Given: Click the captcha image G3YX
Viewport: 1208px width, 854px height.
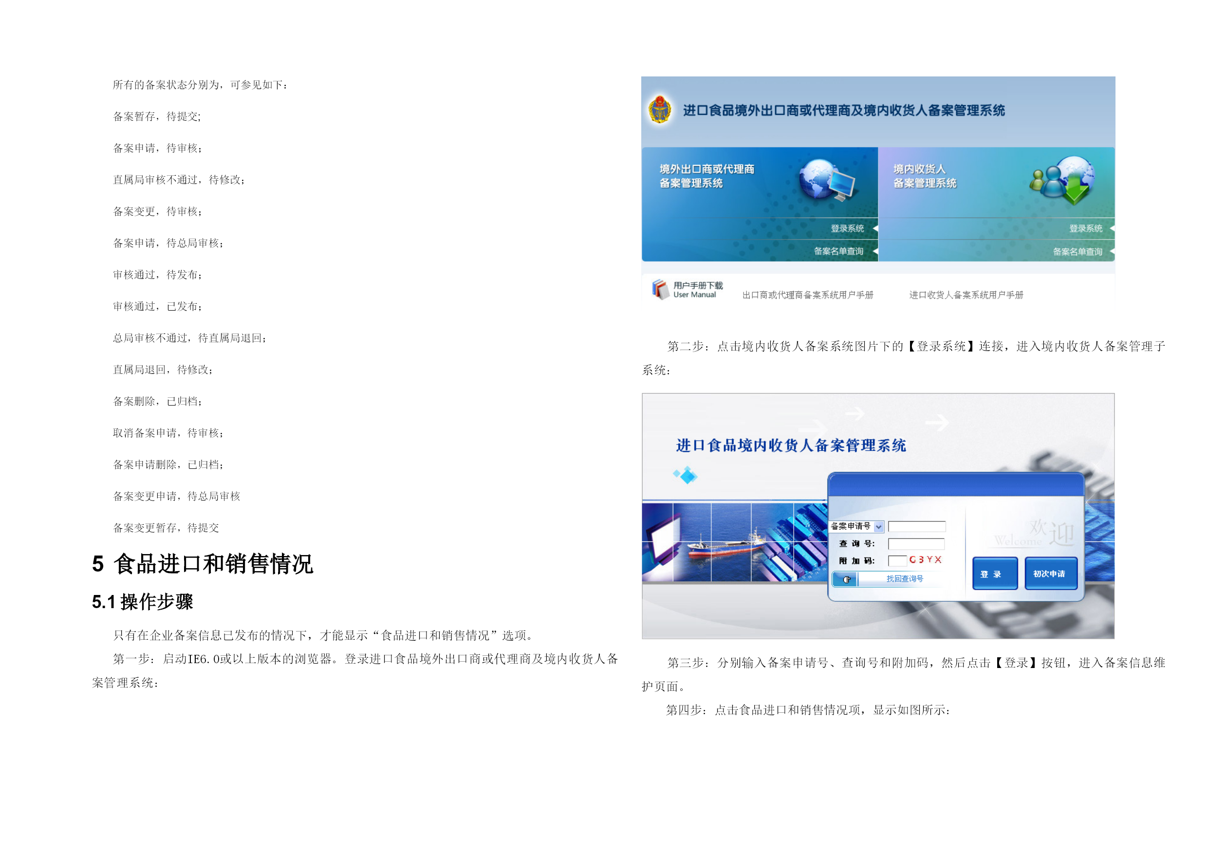Looking at the screenshot, I should point(926,560).
